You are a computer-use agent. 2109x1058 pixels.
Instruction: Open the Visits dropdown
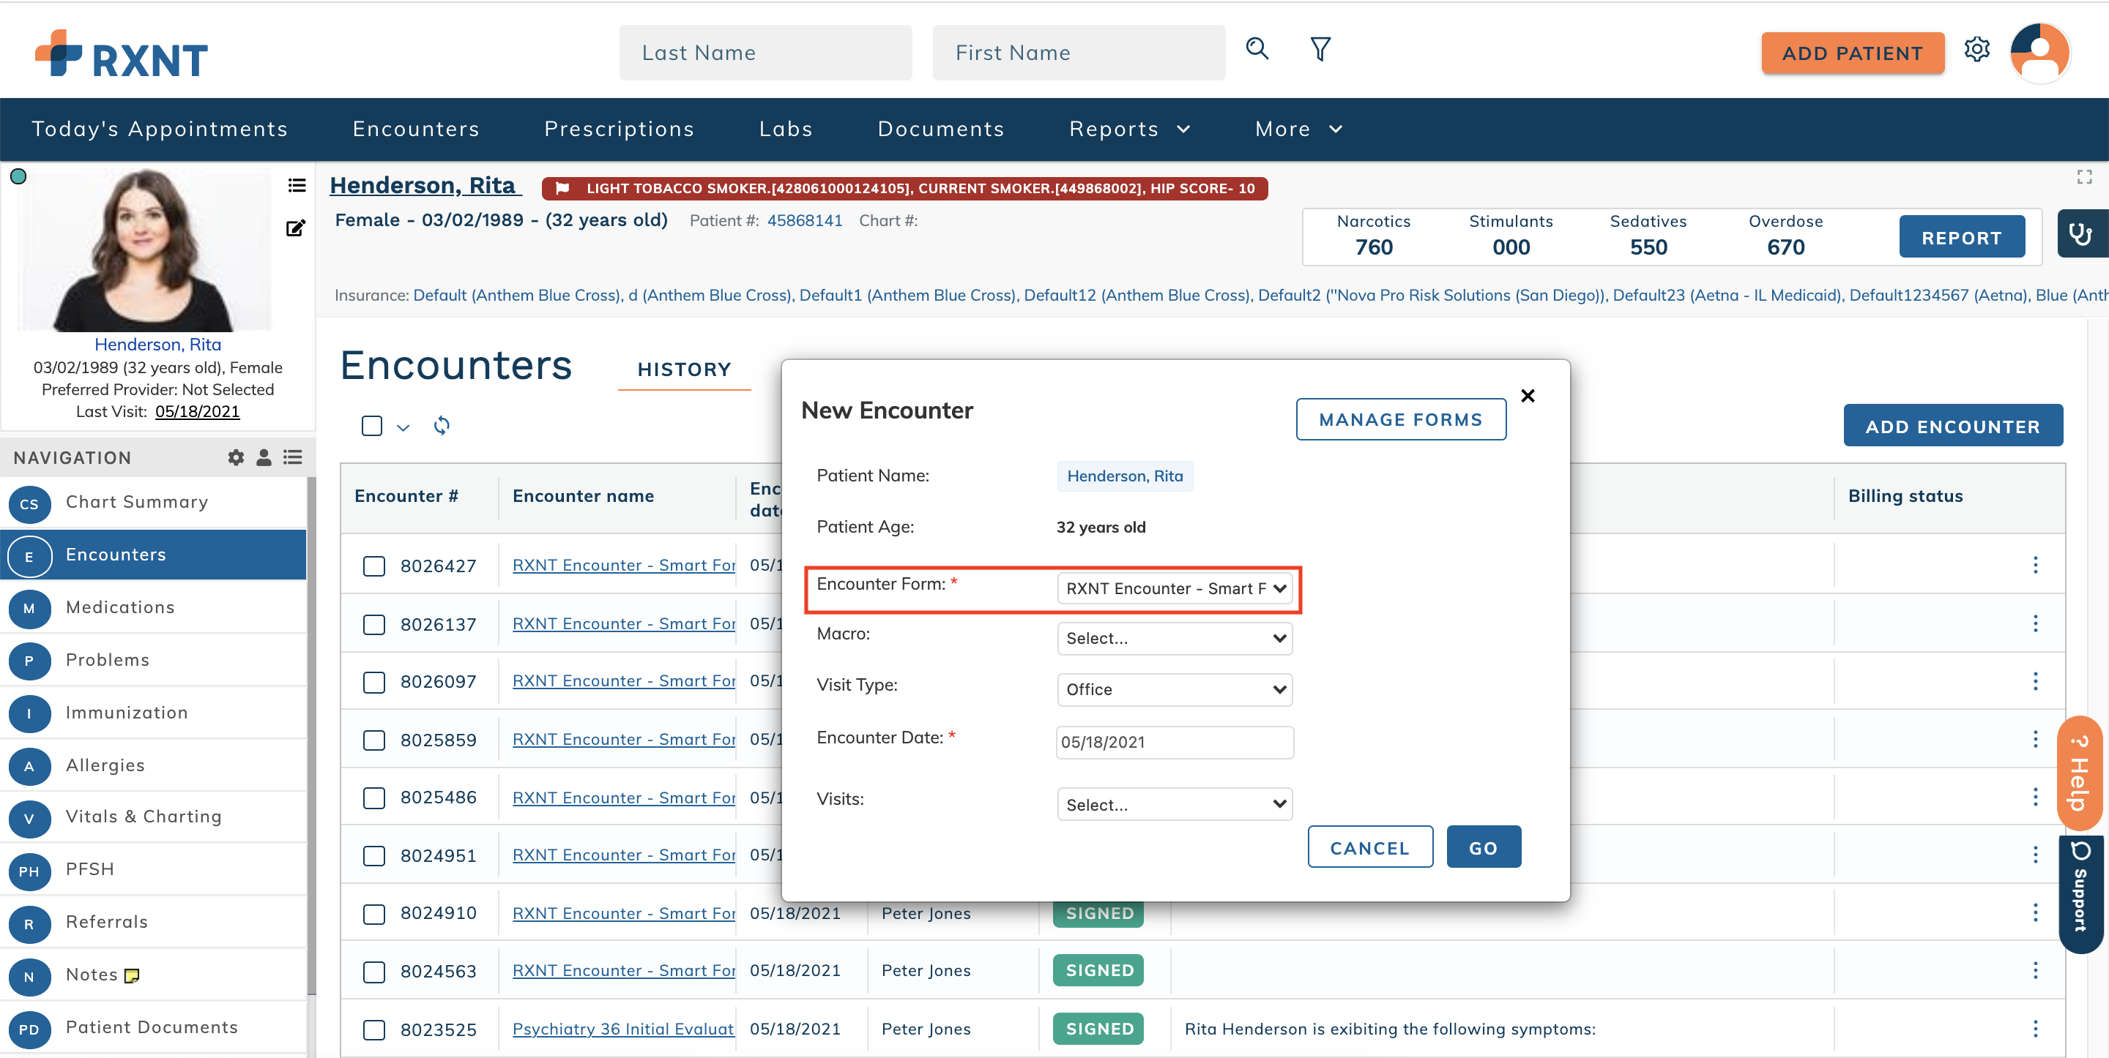click(x=1175, y=805)
